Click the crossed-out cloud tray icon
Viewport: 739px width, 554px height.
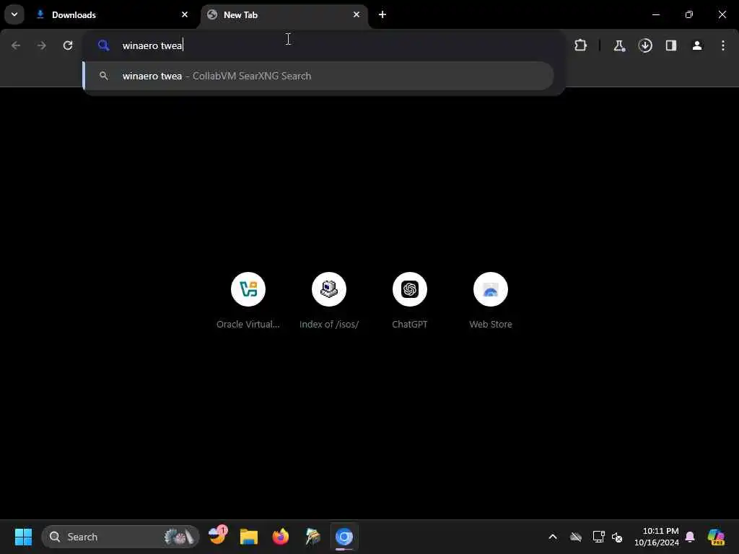click(576, 537)
